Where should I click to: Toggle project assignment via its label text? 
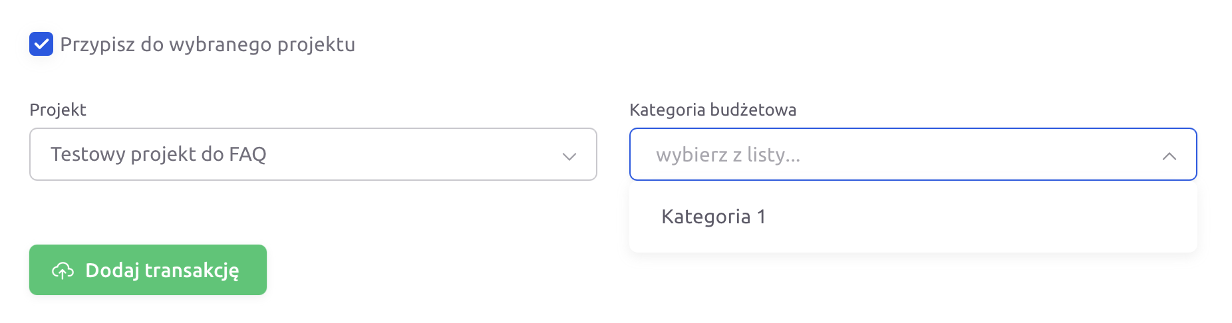coord(208,45)
